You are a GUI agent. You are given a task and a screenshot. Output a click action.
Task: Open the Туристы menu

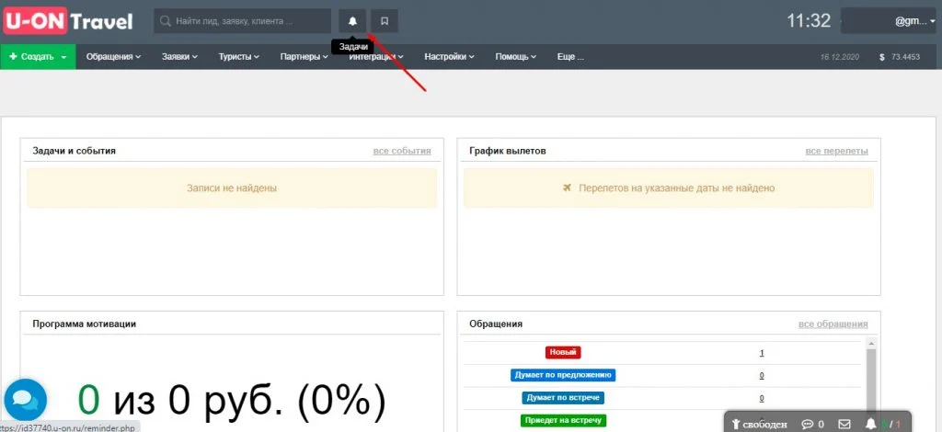pos(238,57)
